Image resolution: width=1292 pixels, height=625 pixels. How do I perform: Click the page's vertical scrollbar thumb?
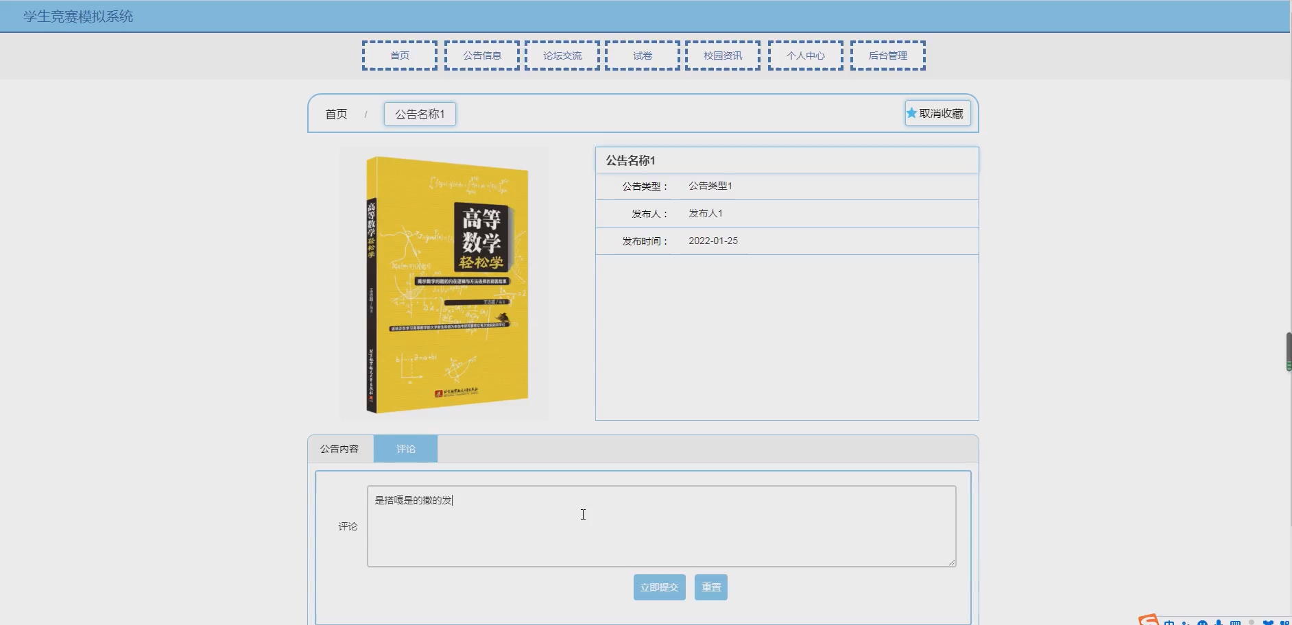[1289, 352]
